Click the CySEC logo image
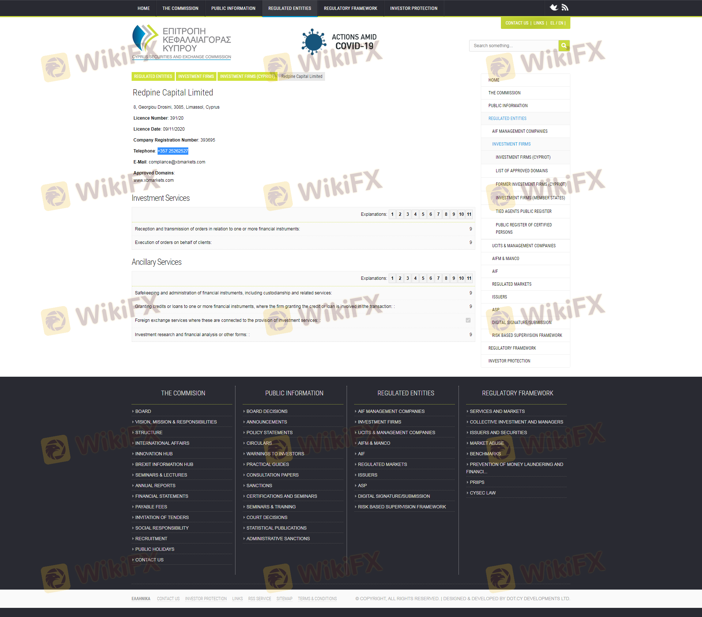702x617 pixels. click(181, 42)
